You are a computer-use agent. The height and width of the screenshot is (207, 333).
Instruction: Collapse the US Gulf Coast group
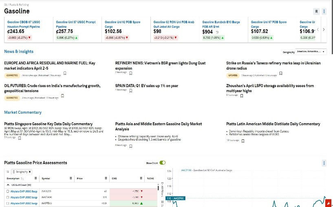[8, 185]
